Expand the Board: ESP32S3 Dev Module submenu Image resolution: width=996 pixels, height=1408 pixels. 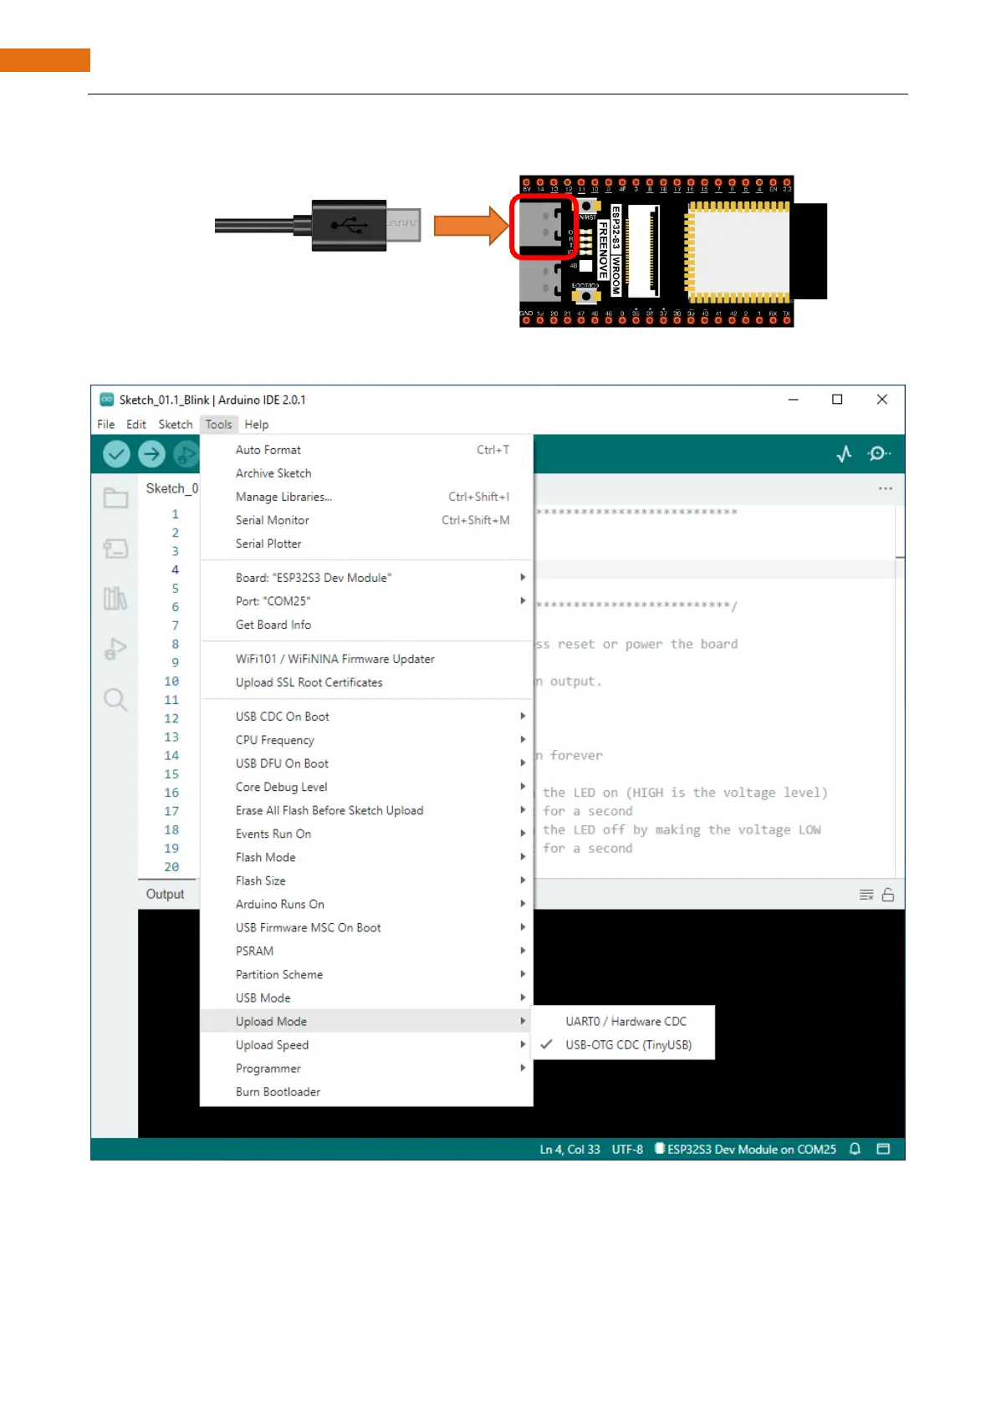366,578
